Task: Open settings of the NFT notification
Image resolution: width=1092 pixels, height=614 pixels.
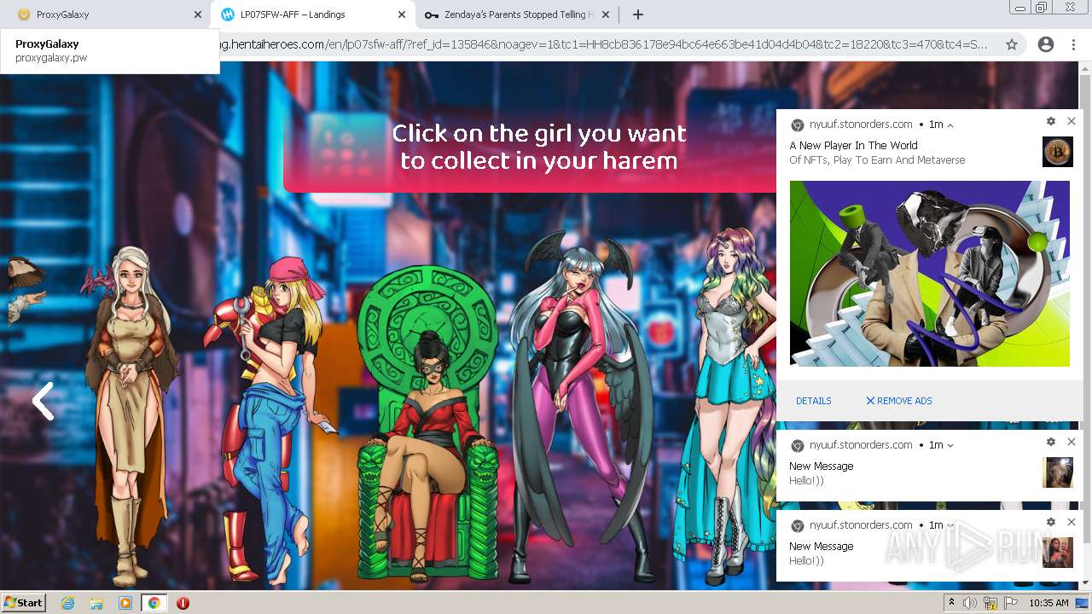Action: tap(1051, 121)
